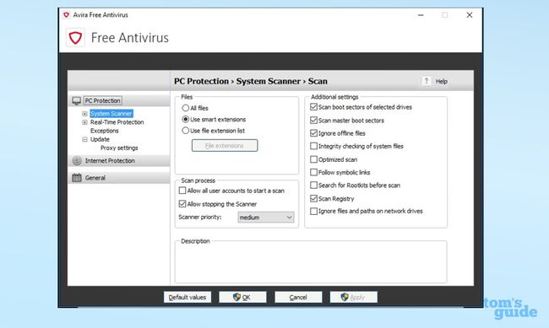This screenshot has height=328, width=549.
Task: Select Real-Time Protection in the tree
Action: click(x=117, y=122)
